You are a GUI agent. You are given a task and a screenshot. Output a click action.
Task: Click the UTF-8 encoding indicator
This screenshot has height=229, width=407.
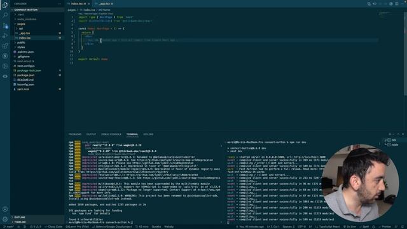301,226
